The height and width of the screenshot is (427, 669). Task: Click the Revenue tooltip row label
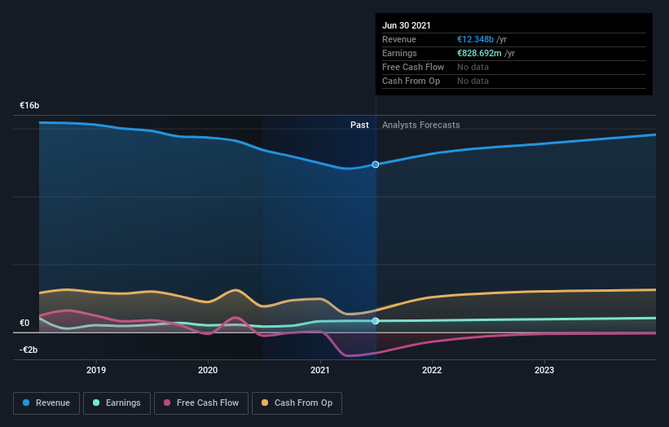(x=399, y=39)
